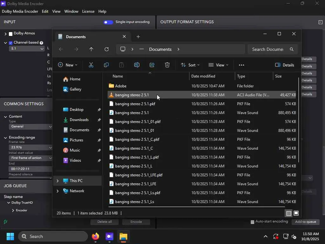Click the Cut scissors icon in toolbar
The width and height of the screenshot is (325, 244).
(x=91, y=65)
